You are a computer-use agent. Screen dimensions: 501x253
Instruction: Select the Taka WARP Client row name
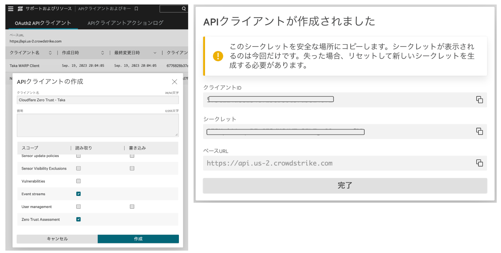25,66
